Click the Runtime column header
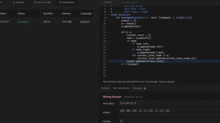Viewport: 220px width, 123px height. [48, 14]
